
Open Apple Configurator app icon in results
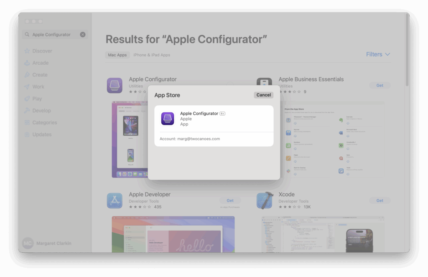tap(115, 85)
